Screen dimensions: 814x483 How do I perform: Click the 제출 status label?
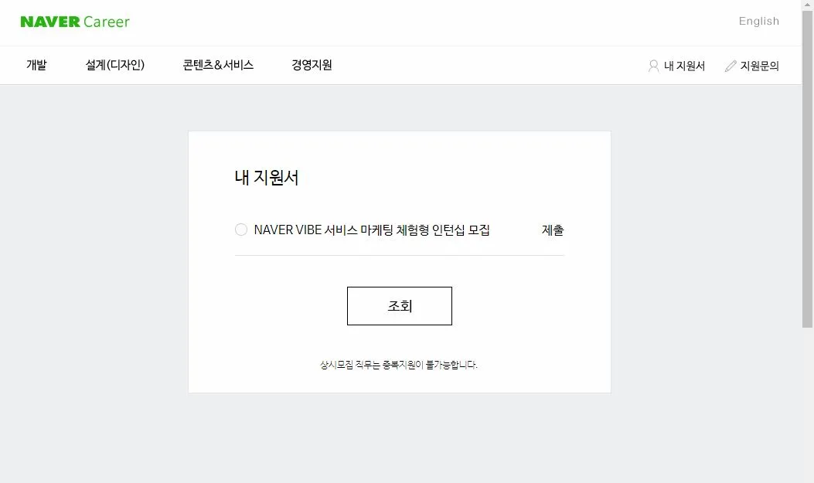[x=553, y=230]
